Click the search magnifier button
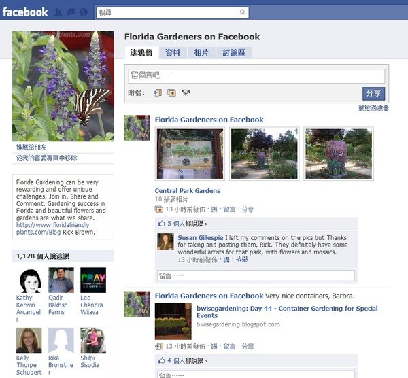408x378 pixels. (x=243, y=12)
